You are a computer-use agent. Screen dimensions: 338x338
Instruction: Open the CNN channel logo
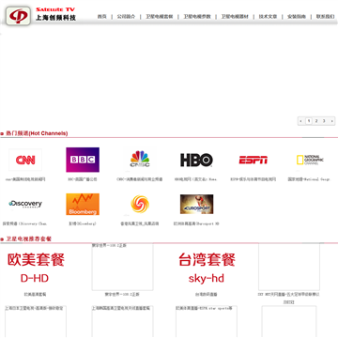(25, 160)
